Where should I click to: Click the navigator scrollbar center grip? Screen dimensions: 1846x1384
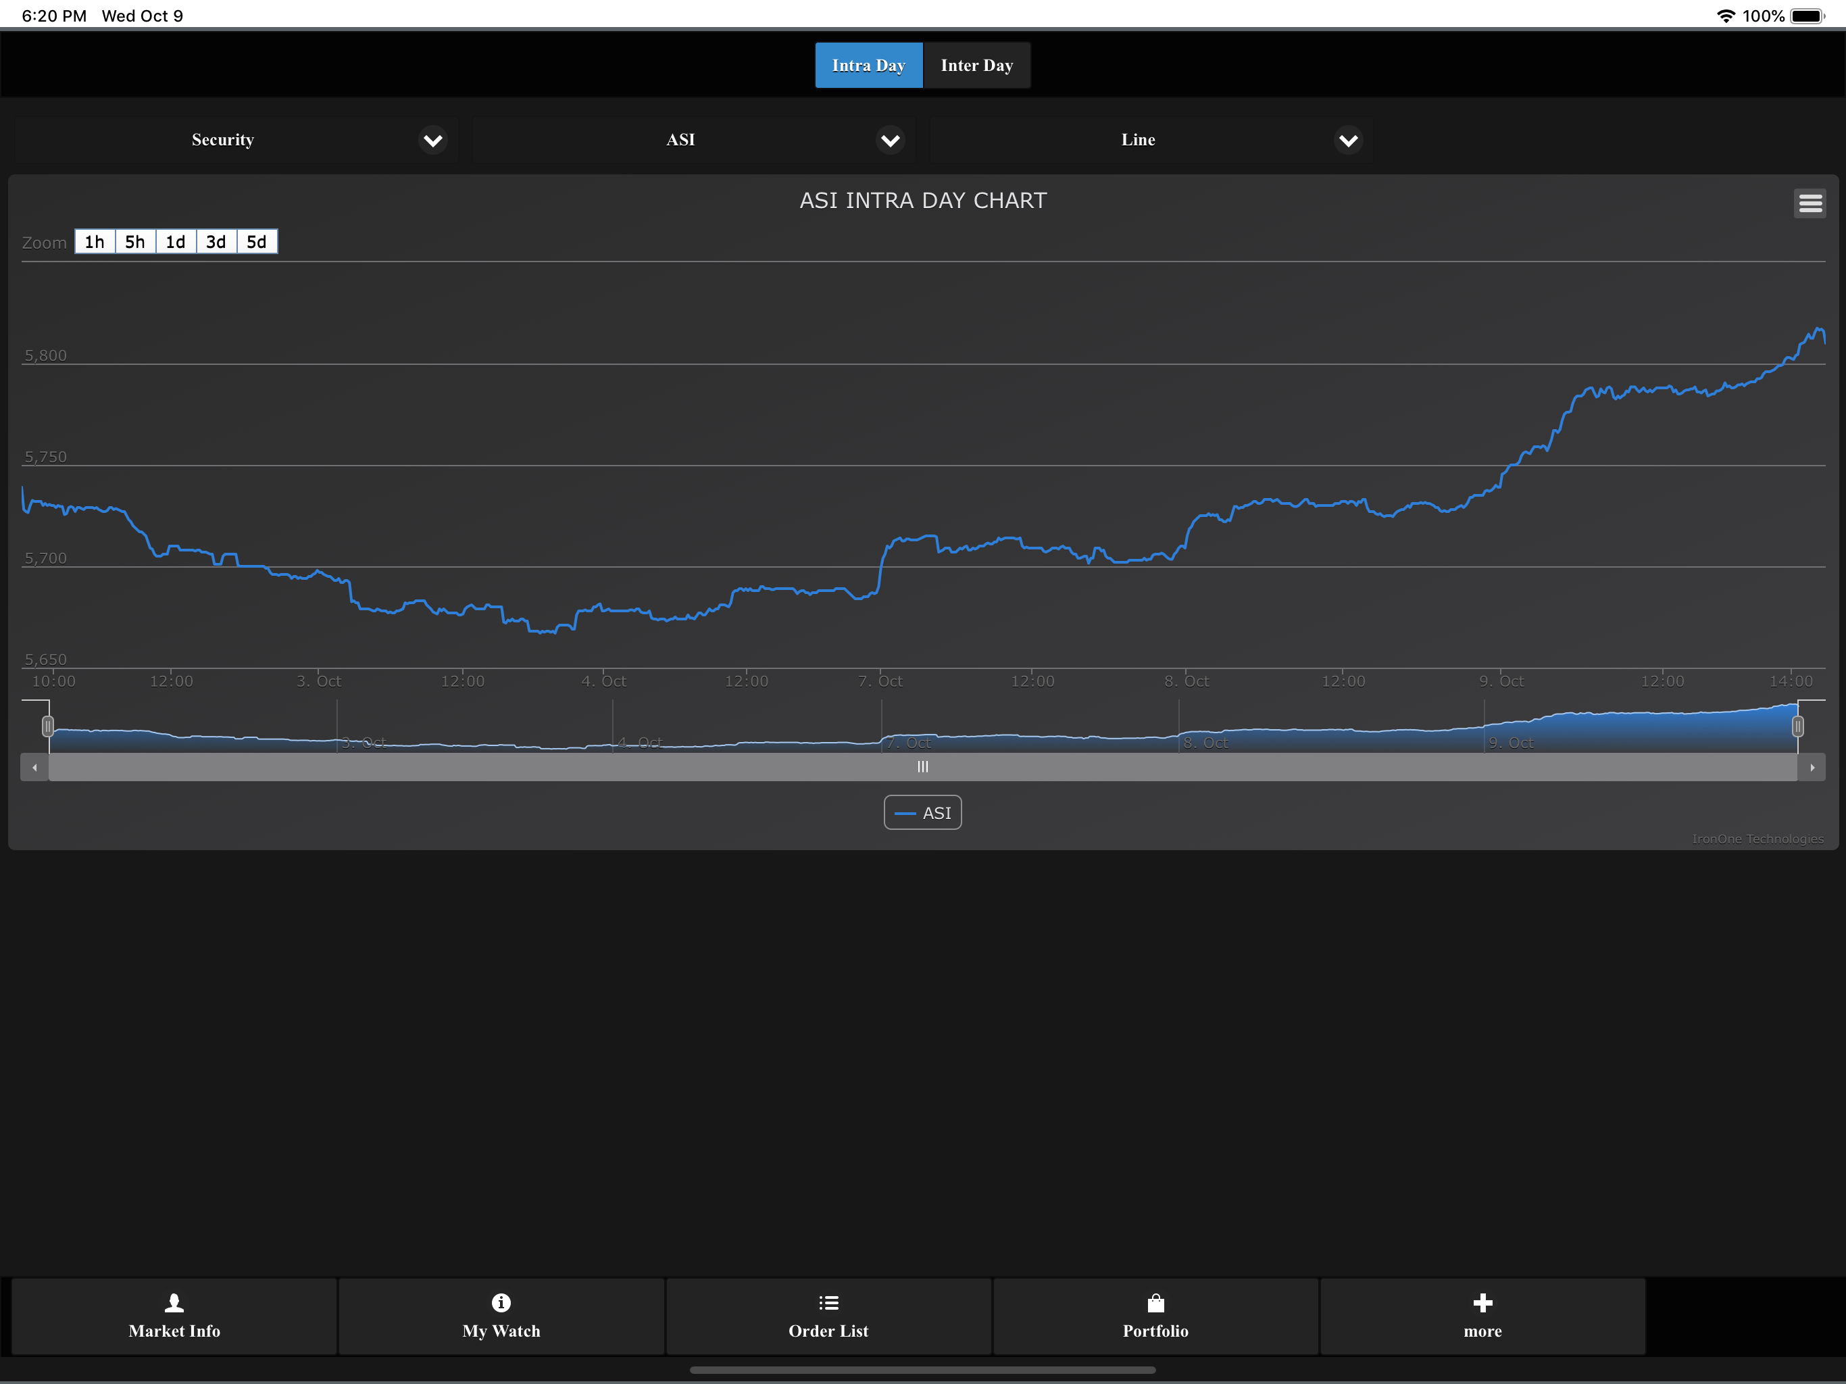[x=923, y=767]
